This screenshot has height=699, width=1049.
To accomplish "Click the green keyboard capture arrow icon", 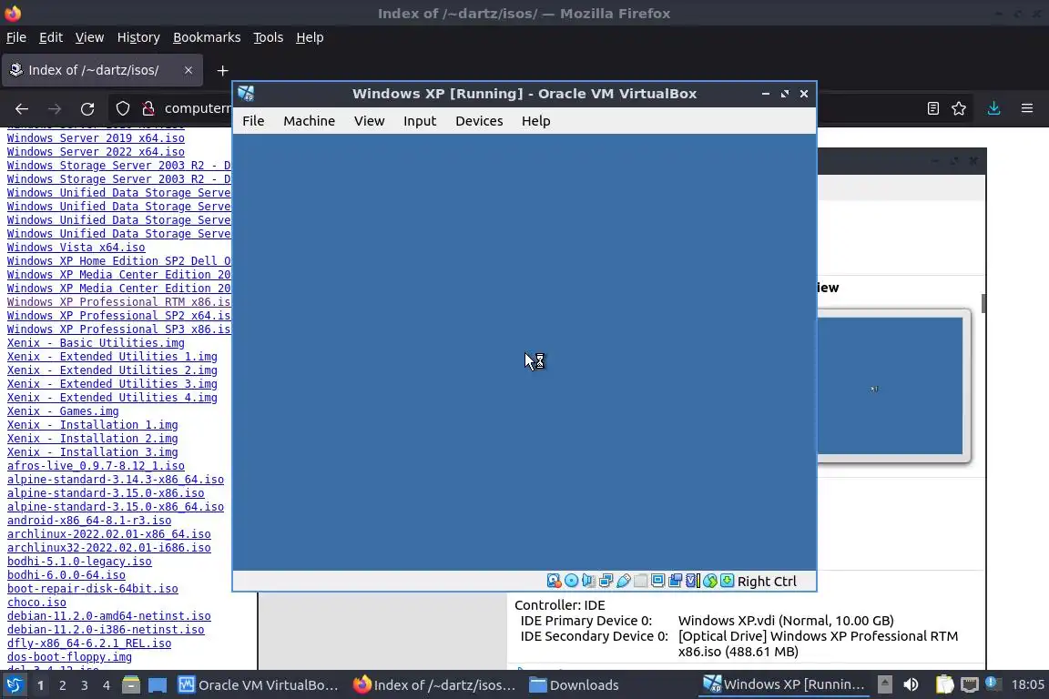I will pyautogui.click(x=727, y=581).
